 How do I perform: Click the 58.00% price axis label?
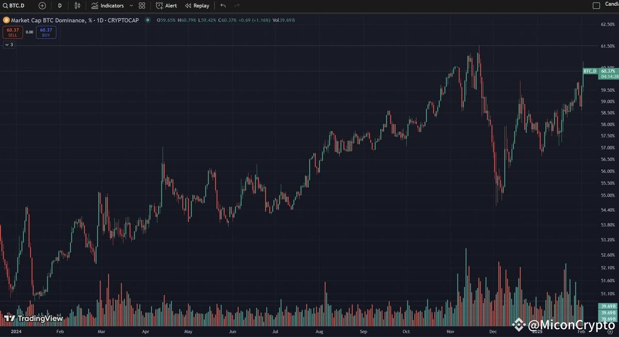[x=609, y=124]
